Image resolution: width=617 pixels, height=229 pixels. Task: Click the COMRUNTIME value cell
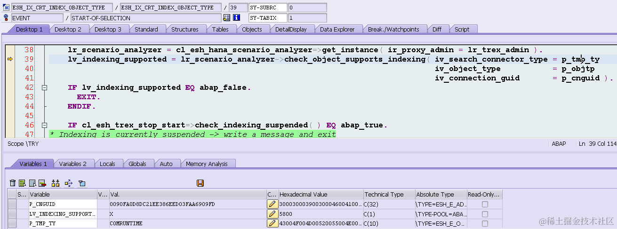(187, 223)
